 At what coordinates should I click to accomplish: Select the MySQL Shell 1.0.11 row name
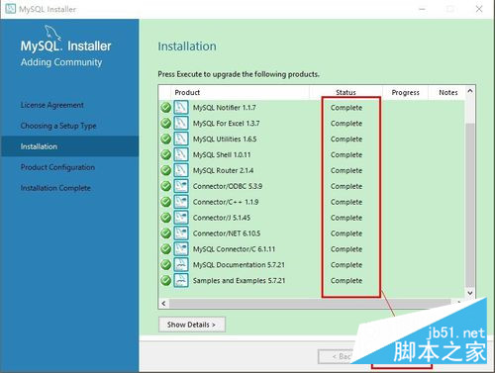(222, 154)
